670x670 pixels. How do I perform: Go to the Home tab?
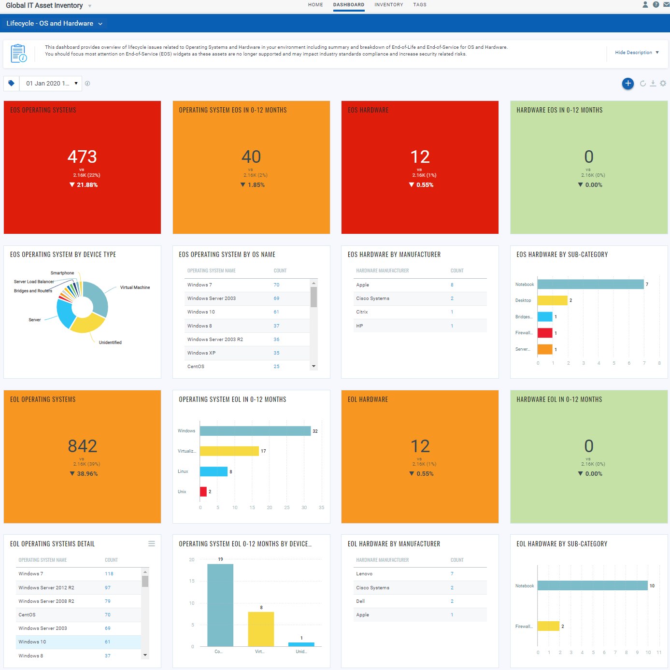[x=315, y=5]
